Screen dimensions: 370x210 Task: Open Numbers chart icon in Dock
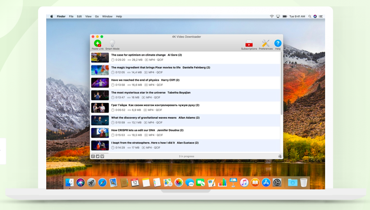point(222,183)
